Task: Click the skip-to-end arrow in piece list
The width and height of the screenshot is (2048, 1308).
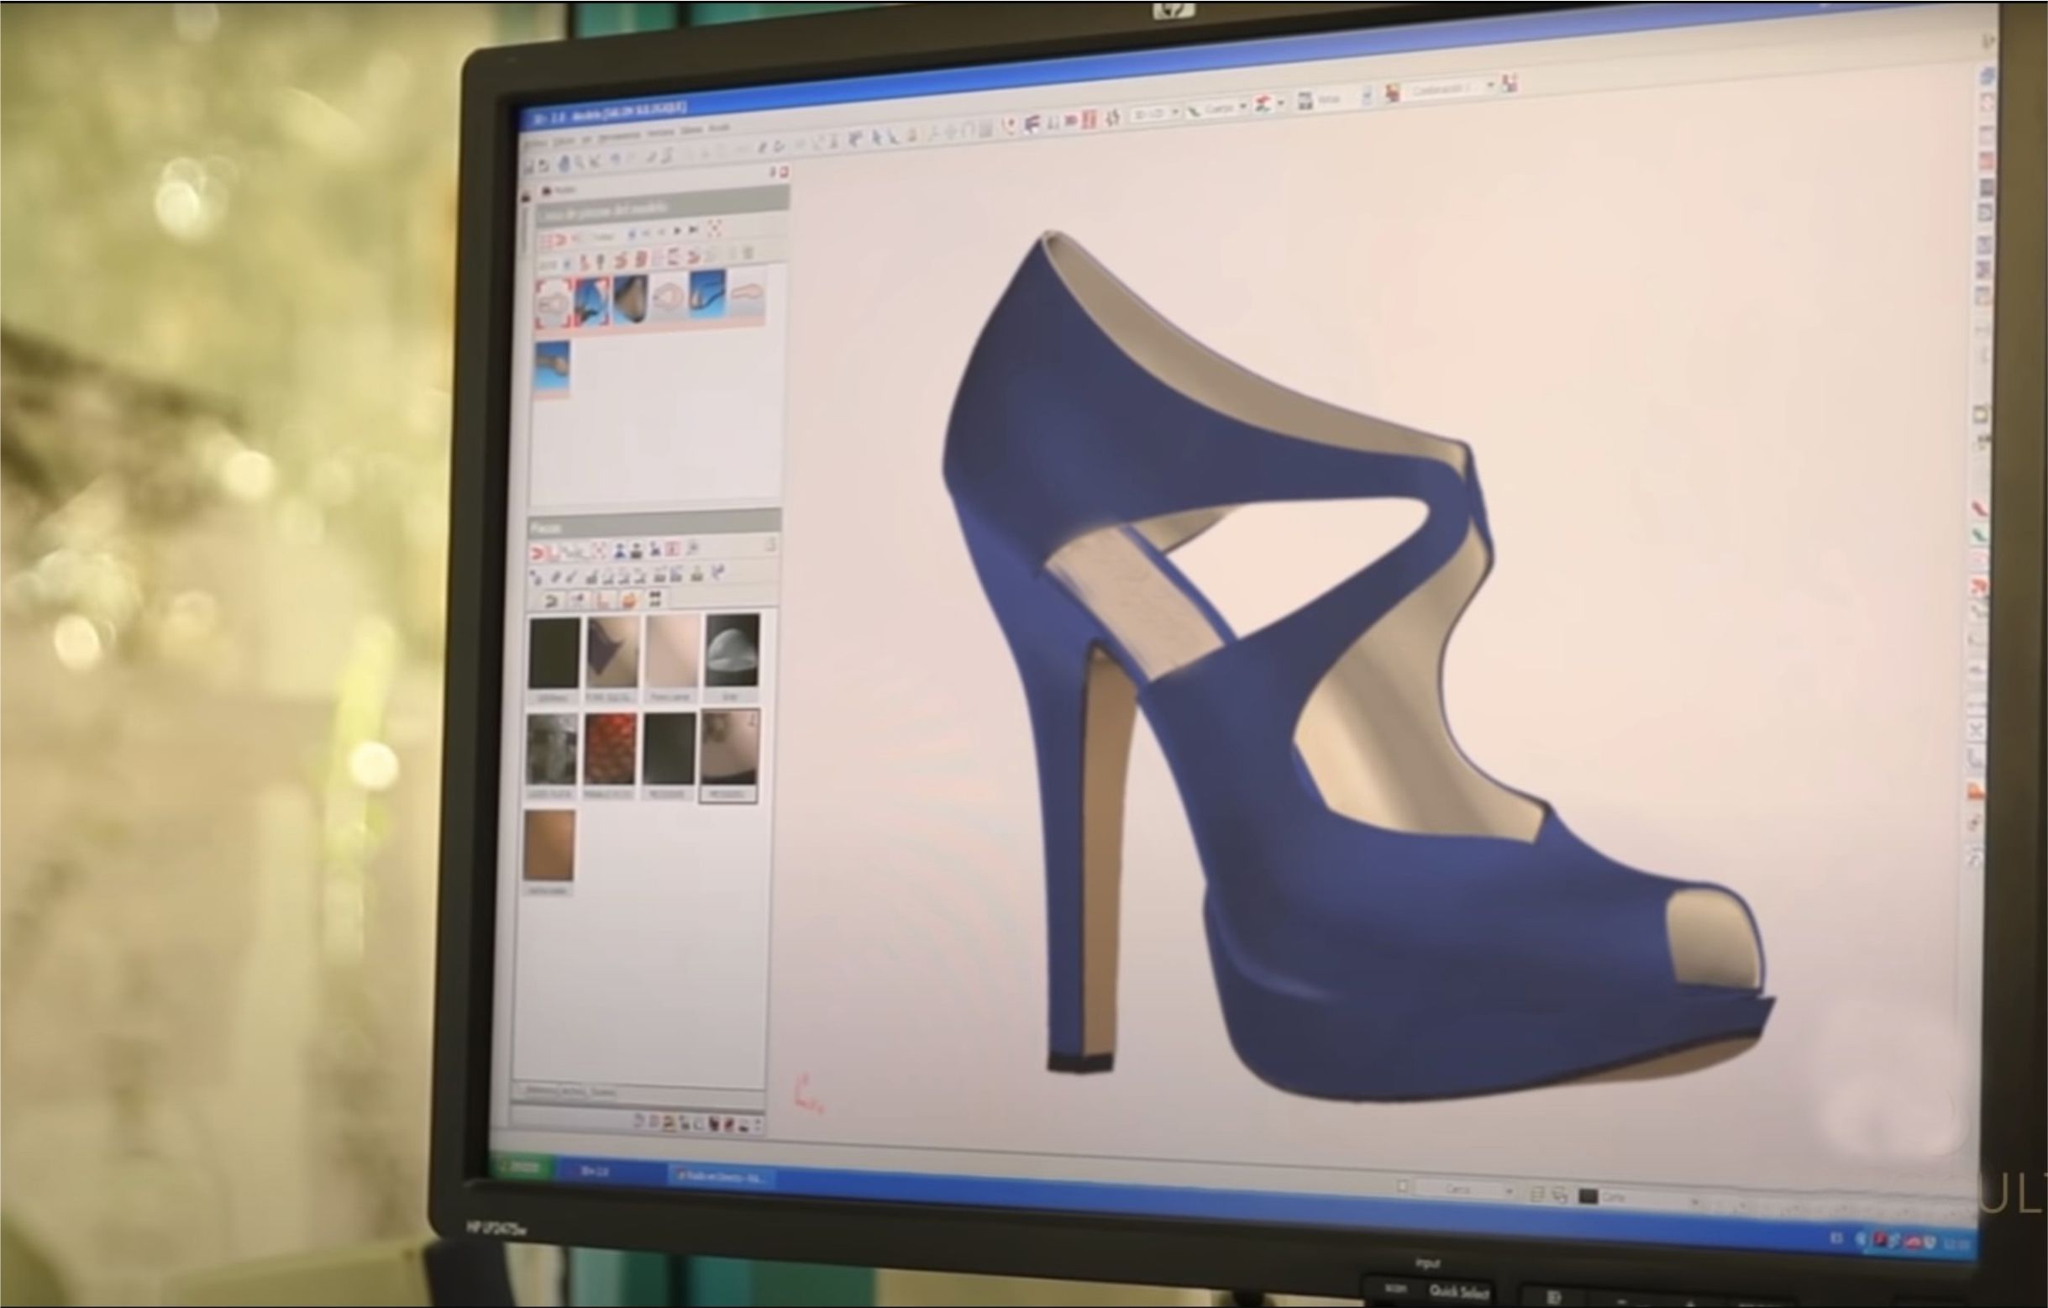Action: 694,229
